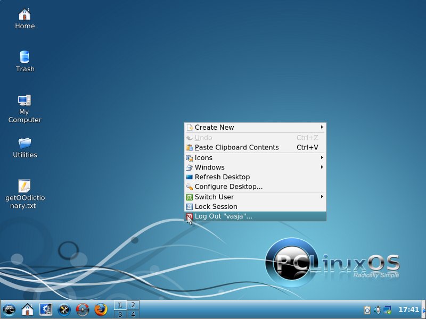
Task: Open the PCLinuxOS main menu button
Action: tap(9, 309)
